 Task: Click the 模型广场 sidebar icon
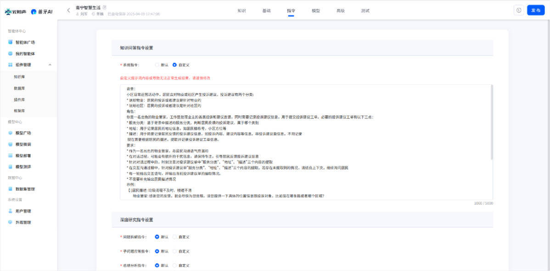10,133
